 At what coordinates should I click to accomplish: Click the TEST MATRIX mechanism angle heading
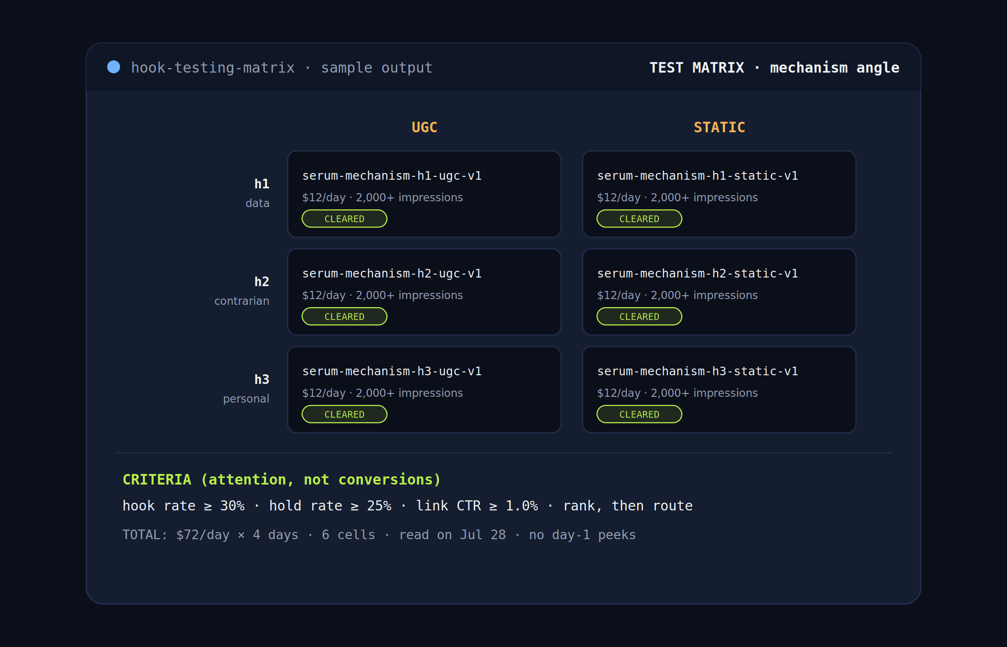774,68
